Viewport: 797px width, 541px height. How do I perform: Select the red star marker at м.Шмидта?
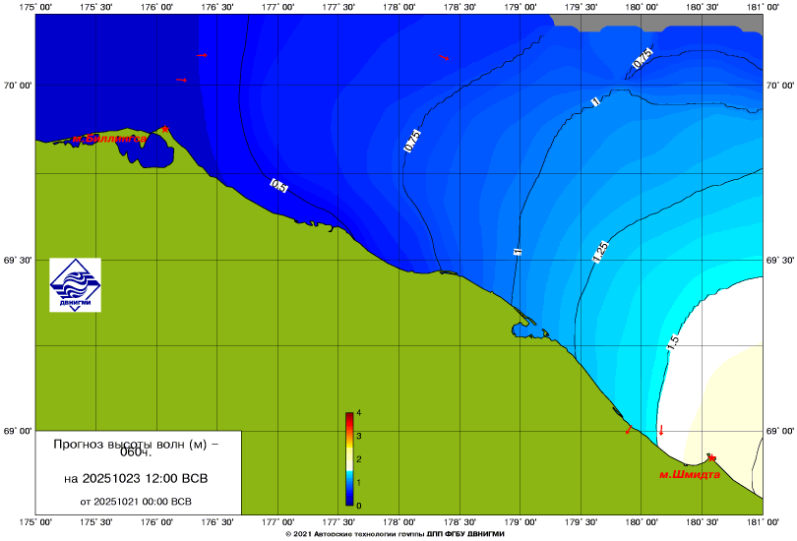coord(711,458)
